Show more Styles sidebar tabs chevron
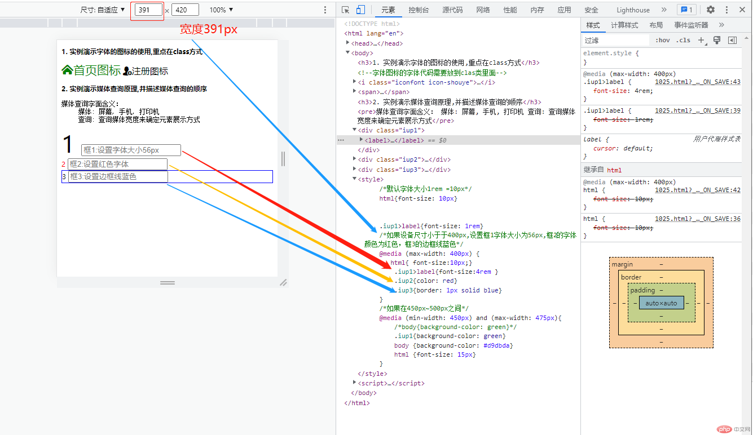Image resolution: width=753 pixels, height=435 pixels. click(x=721, y=25)
